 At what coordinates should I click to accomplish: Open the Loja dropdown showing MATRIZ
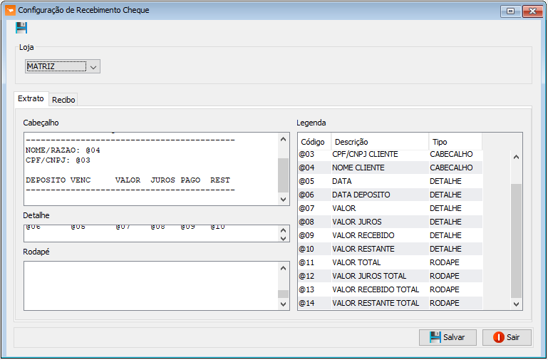63,66
